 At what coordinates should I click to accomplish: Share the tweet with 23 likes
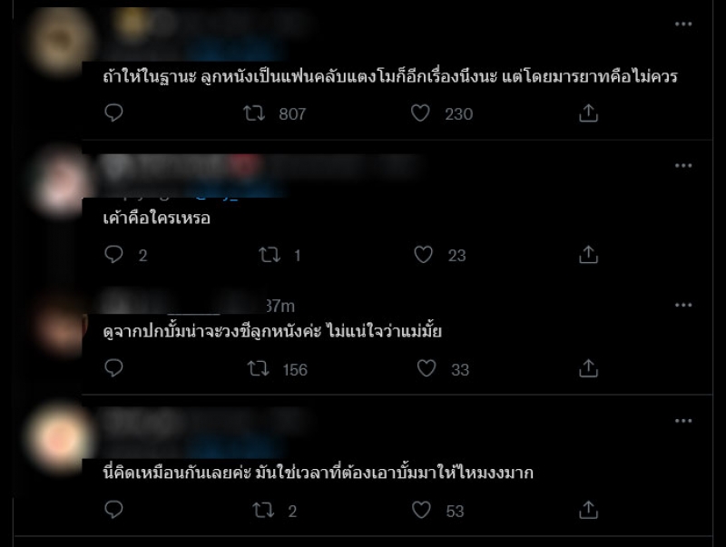coord(588,255)
